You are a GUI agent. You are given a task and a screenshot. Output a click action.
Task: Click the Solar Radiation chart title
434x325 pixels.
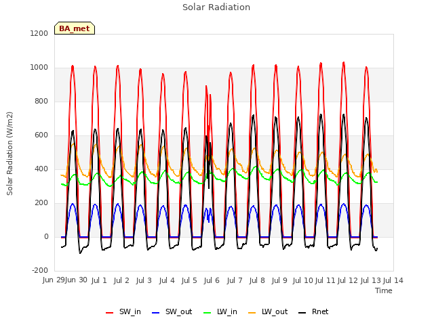point(216,7)
